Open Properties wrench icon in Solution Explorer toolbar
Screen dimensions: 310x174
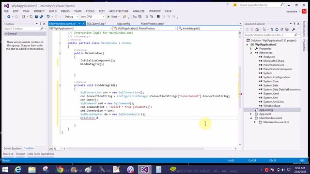(294, 29)
